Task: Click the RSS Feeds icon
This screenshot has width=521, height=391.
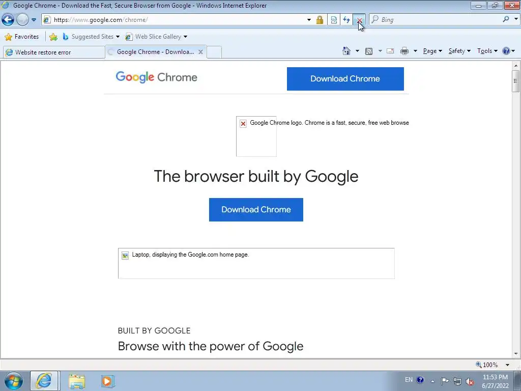Action: (369, 51)
